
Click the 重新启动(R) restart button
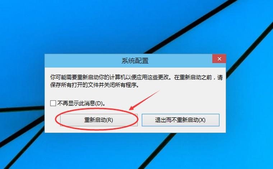(99, 120)
